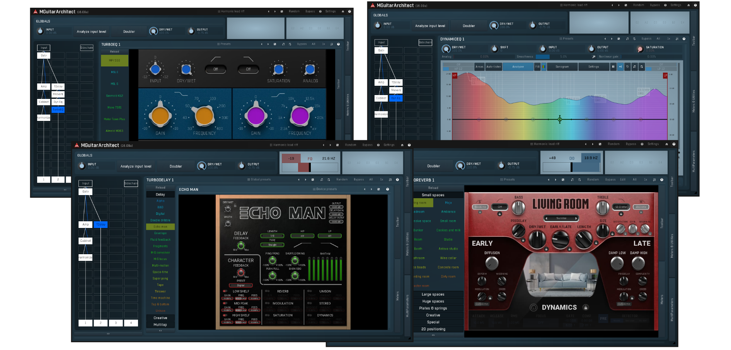Open the Sonogram tab in DynamicEQ
The image size is (731, 350).
562,67
